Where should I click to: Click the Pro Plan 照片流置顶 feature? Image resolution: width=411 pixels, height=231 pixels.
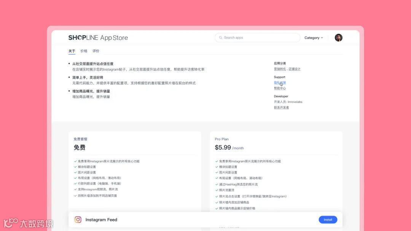(x=226, y=190)
